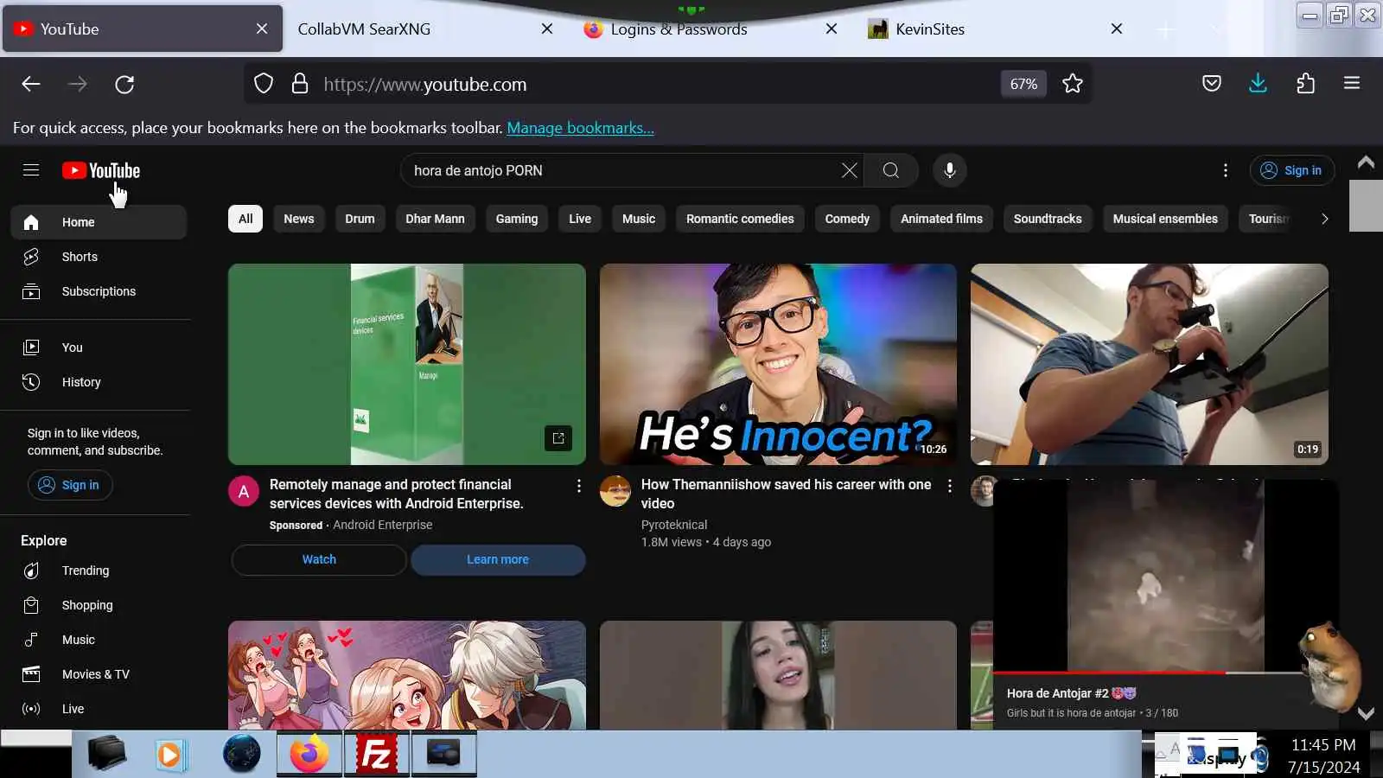1383x778 pixels.
Task: Select the Romantic comedies chip
Action: (740, 219)
